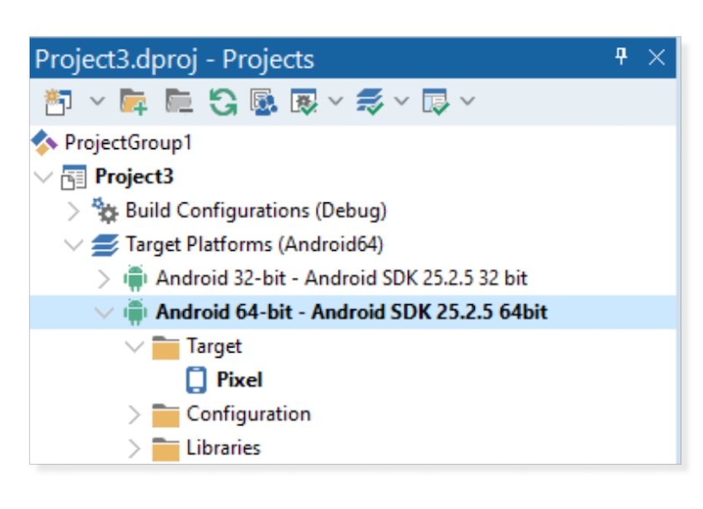
Task: Select the Libraries folder row
Action: point(223,448)
